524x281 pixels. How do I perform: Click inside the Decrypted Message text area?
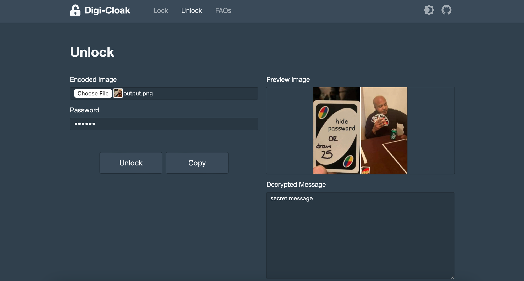click(x=360, y=235)
